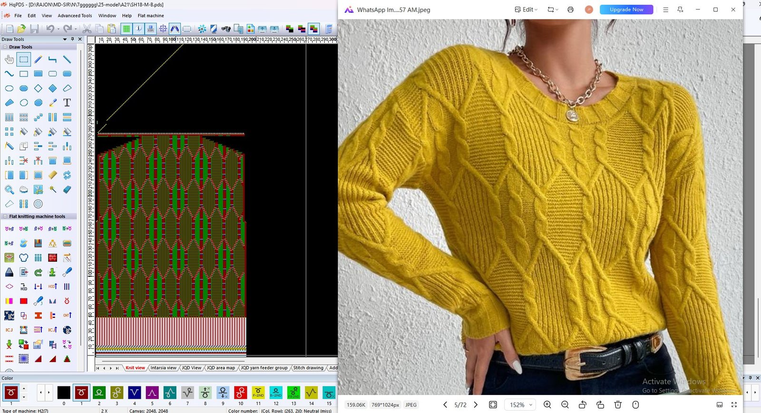Delete image with the trash icon

[x=618, y=405]
